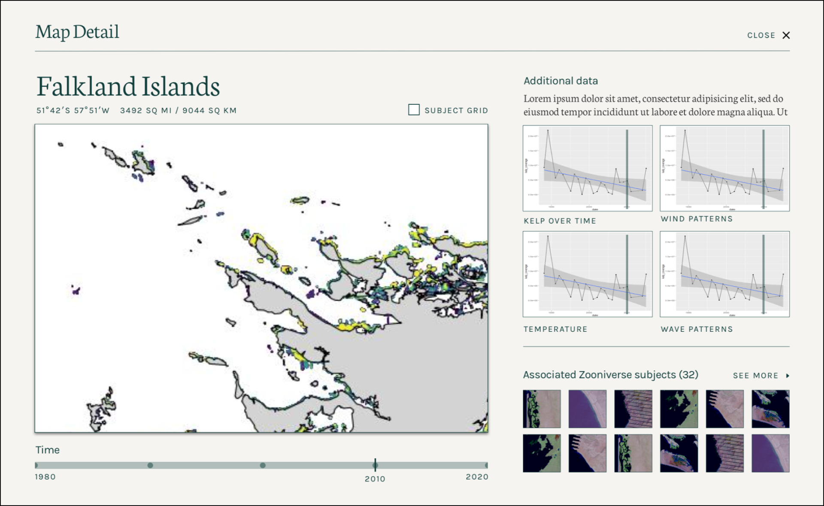824x506 pixels.
Task: Enable the Subject Grid checkbox
Action: point(414,110)
